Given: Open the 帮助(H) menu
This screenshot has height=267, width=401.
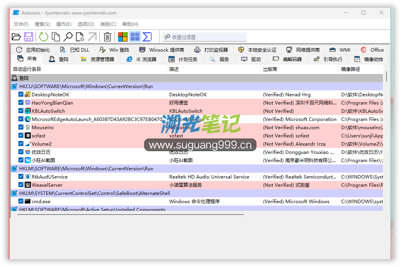Looking at the screenshot, I should pos(130,24).
